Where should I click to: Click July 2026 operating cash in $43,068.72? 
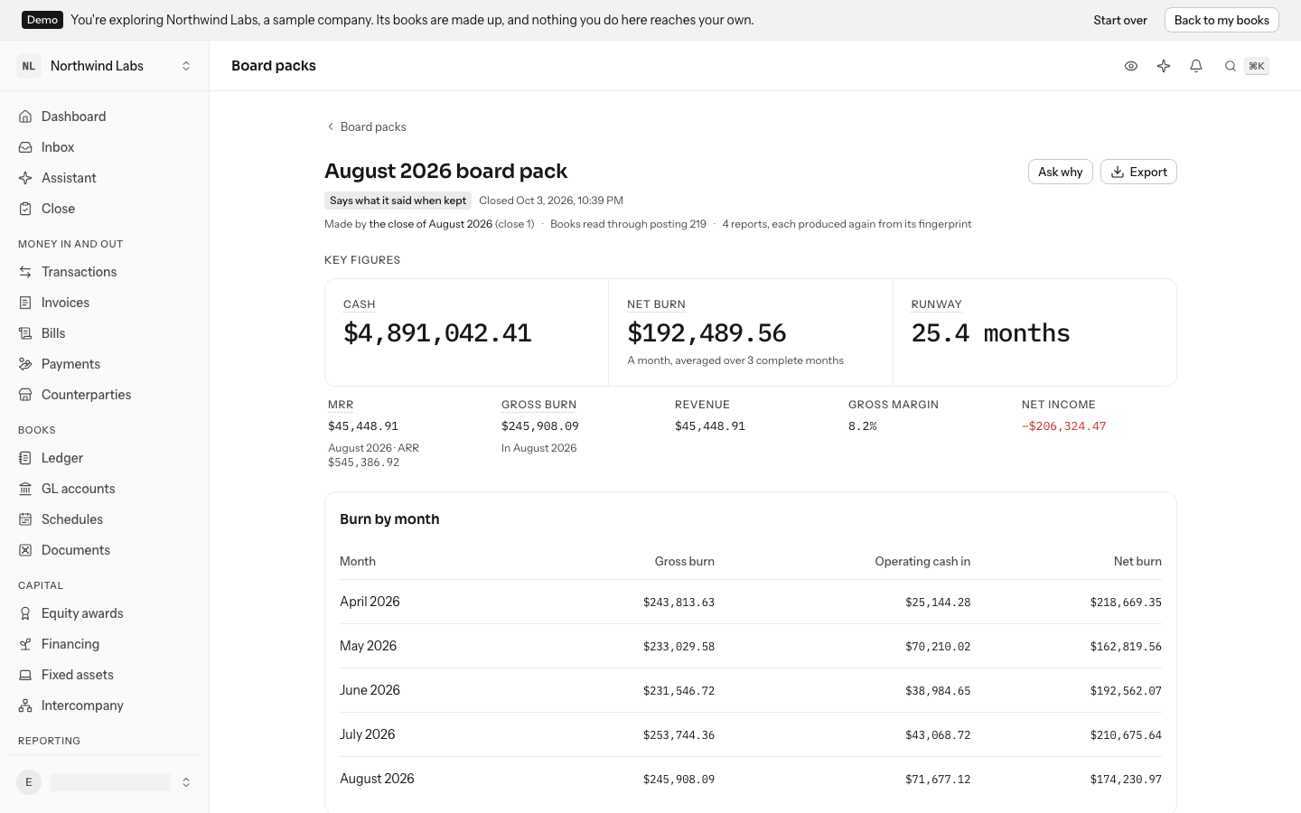938,735
